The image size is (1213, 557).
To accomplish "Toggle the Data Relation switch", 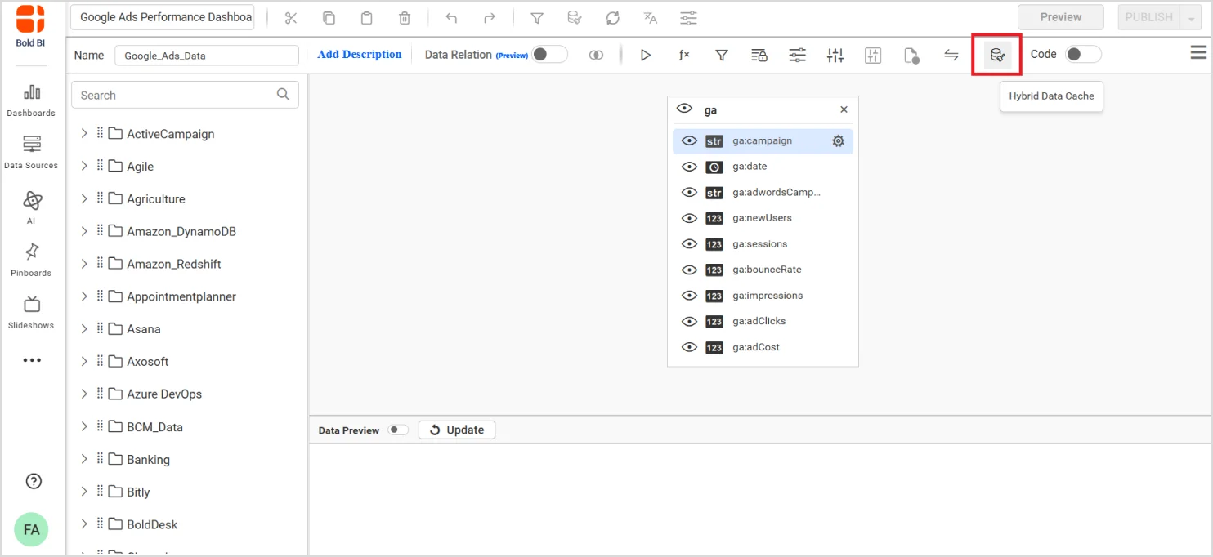I will pyautogui.click(x=549, y=54).
